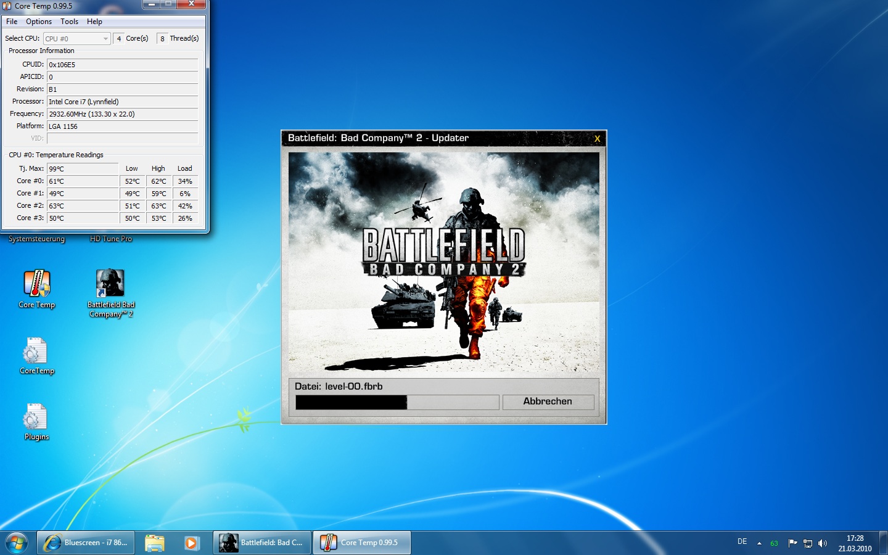Open the network tray icon
The image size is (888, 555).
(x=808, y=543)
